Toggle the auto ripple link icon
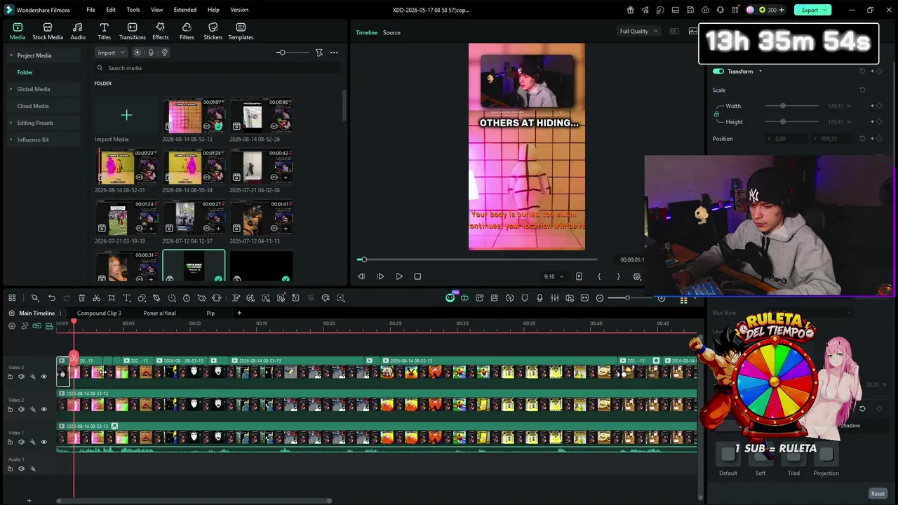Screen dimensions: 898x505 tap(36, 326)
